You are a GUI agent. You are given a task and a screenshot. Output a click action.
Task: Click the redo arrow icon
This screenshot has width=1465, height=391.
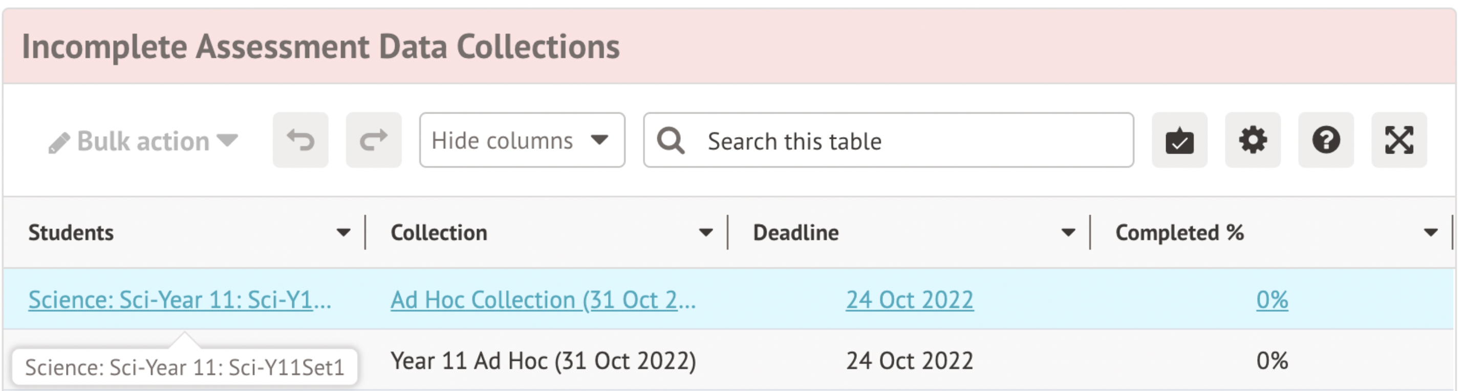(x=374, y=140)
